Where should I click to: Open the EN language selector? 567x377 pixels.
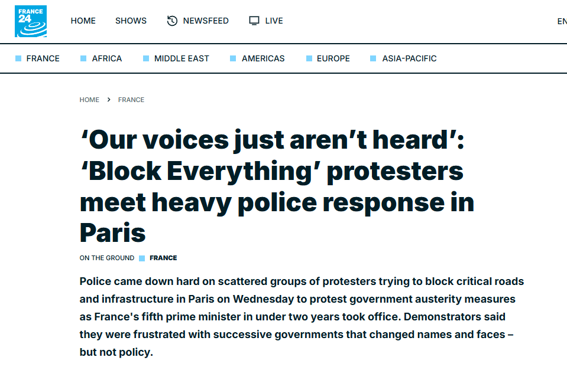pyautogui.click(x=562, y=21)
